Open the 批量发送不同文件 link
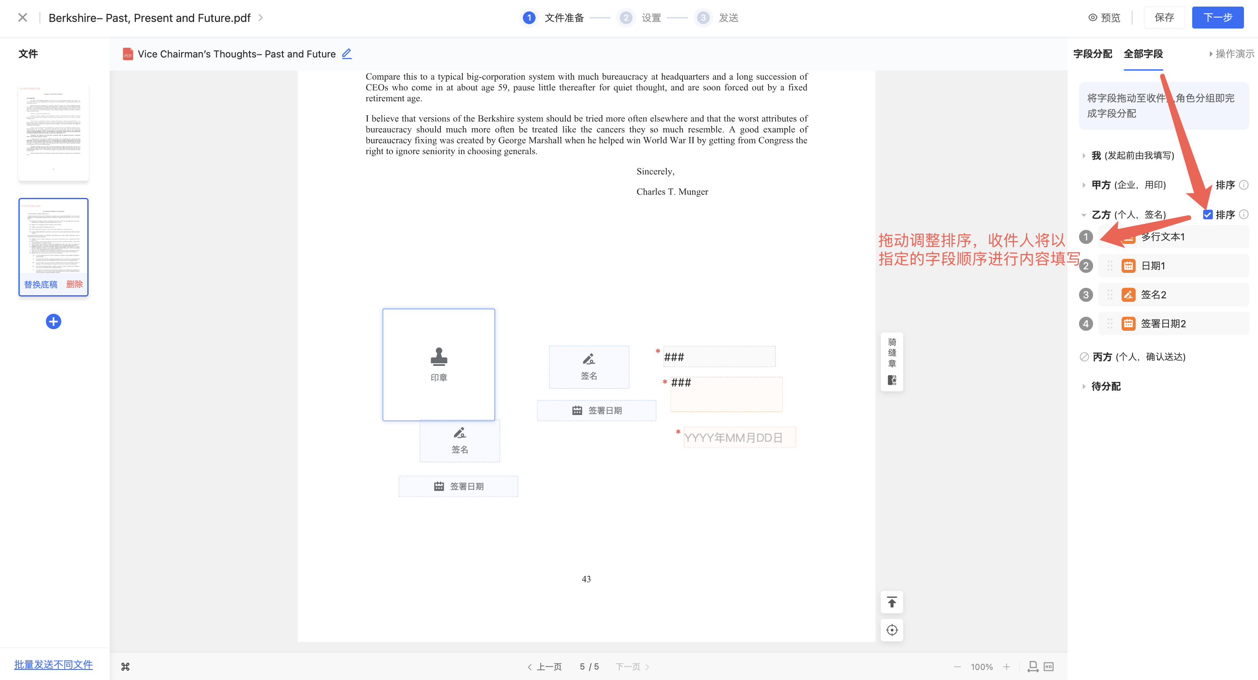The image size is (1258, 680). [53, 664]
